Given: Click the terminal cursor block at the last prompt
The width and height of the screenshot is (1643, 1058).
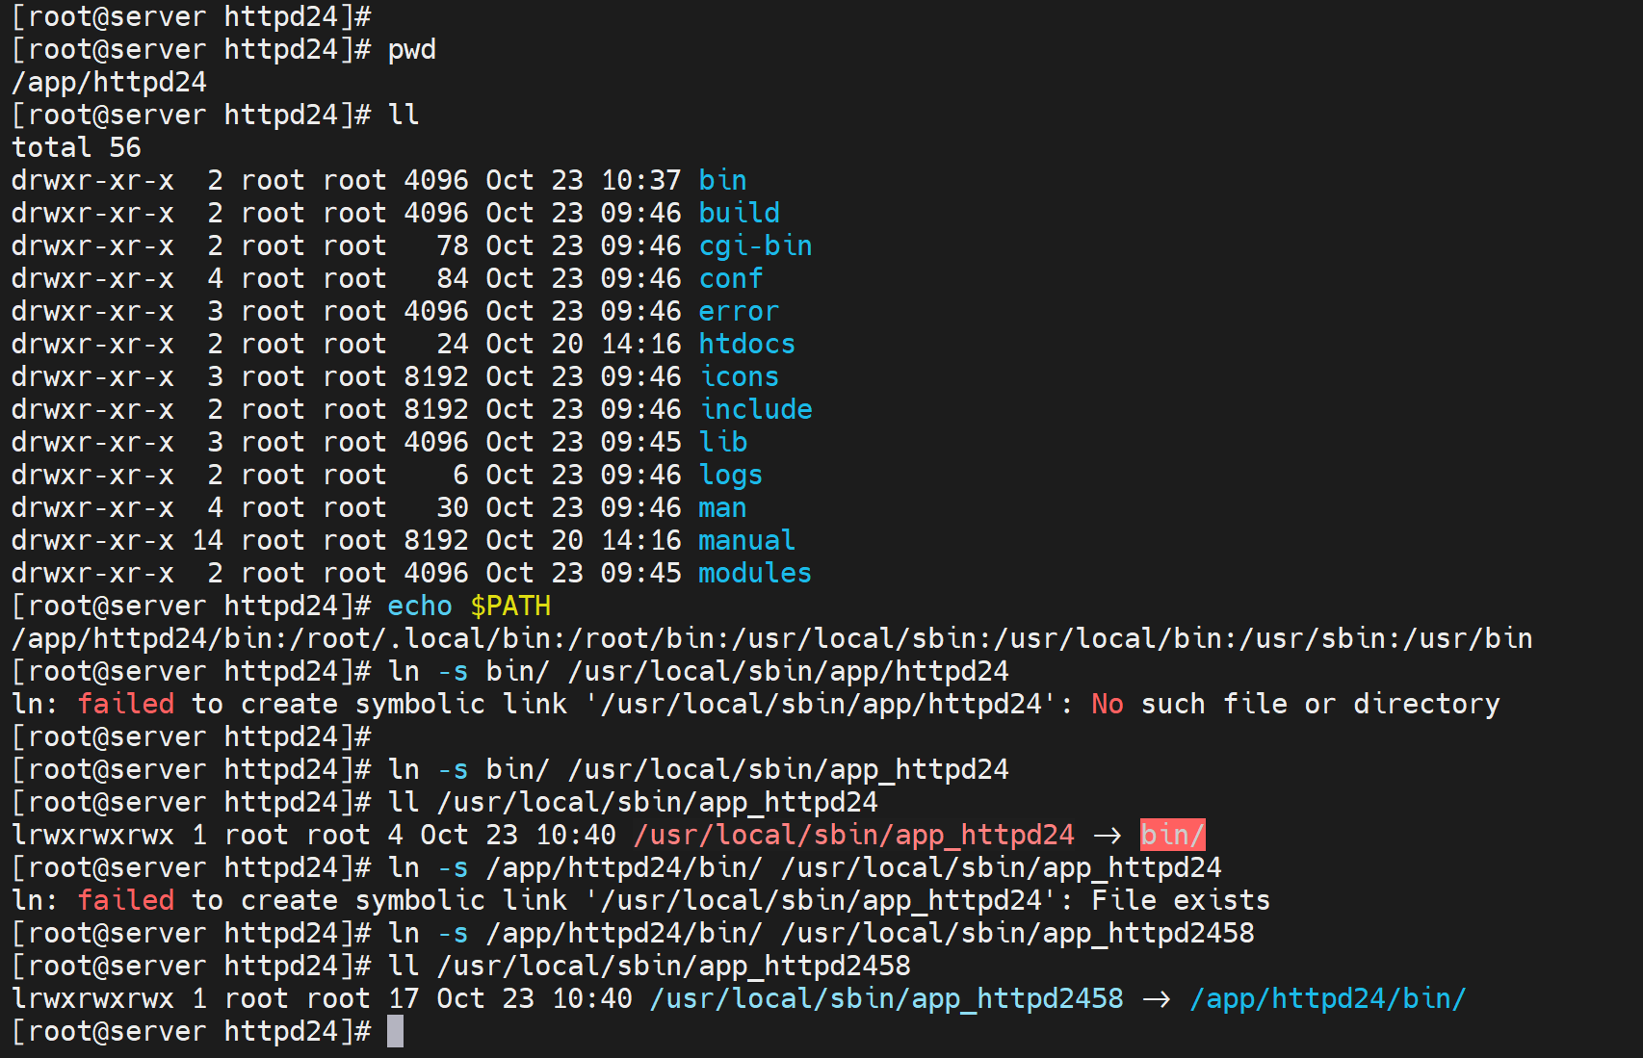Looking at the screenshot, I should [395, 1031].
